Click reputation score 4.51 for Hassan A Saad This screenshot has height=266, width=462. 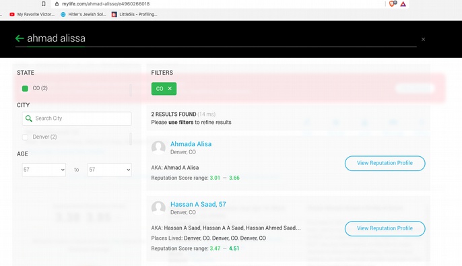tap(234, 248)
